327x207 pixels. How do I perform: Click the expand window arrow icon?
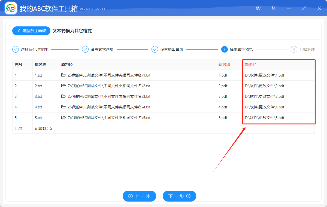pyautogui.click(x=304, y=8)
